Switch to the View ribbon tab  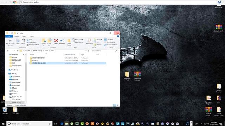(x=32, y=36)
